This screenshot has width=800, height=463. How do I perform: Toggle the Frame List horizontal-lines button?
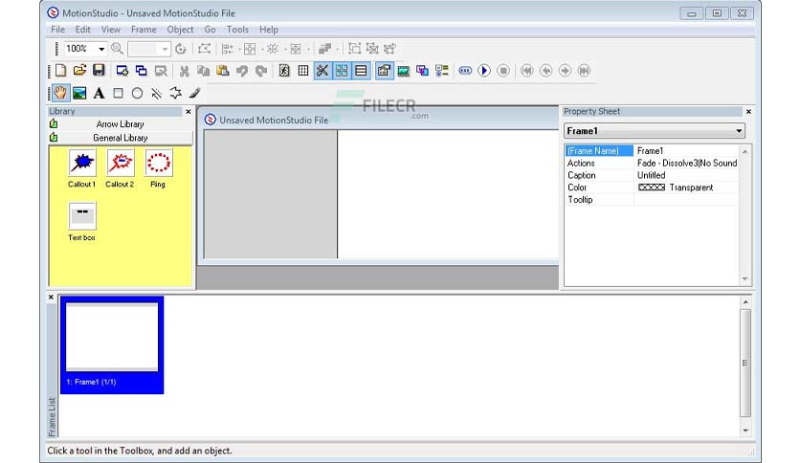click(x=361, y=71)
